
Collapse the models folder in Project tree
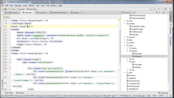(125, 24)
